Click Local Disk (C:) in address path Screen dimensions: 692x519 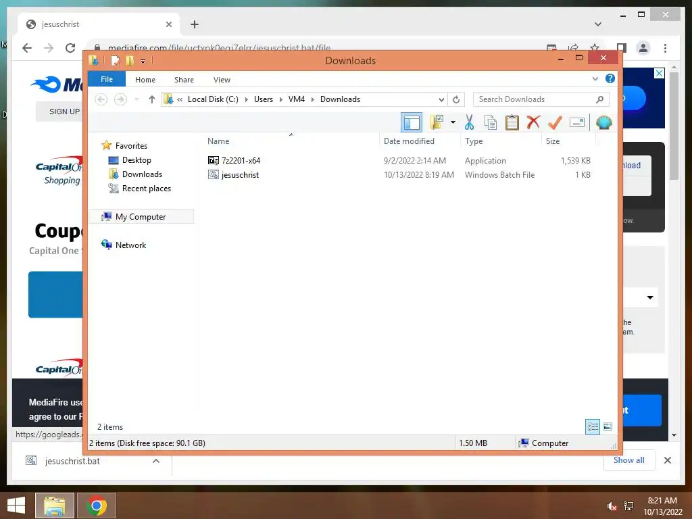[213, 99]
